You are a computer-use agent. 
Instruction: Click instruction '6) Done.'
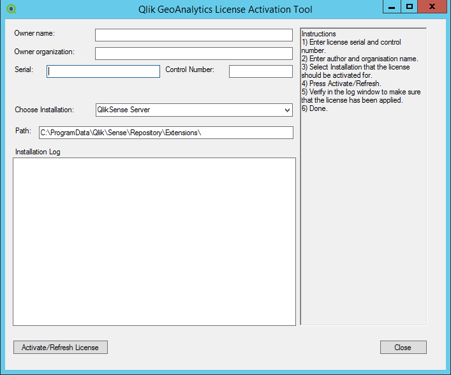click(x=314, y=108)
